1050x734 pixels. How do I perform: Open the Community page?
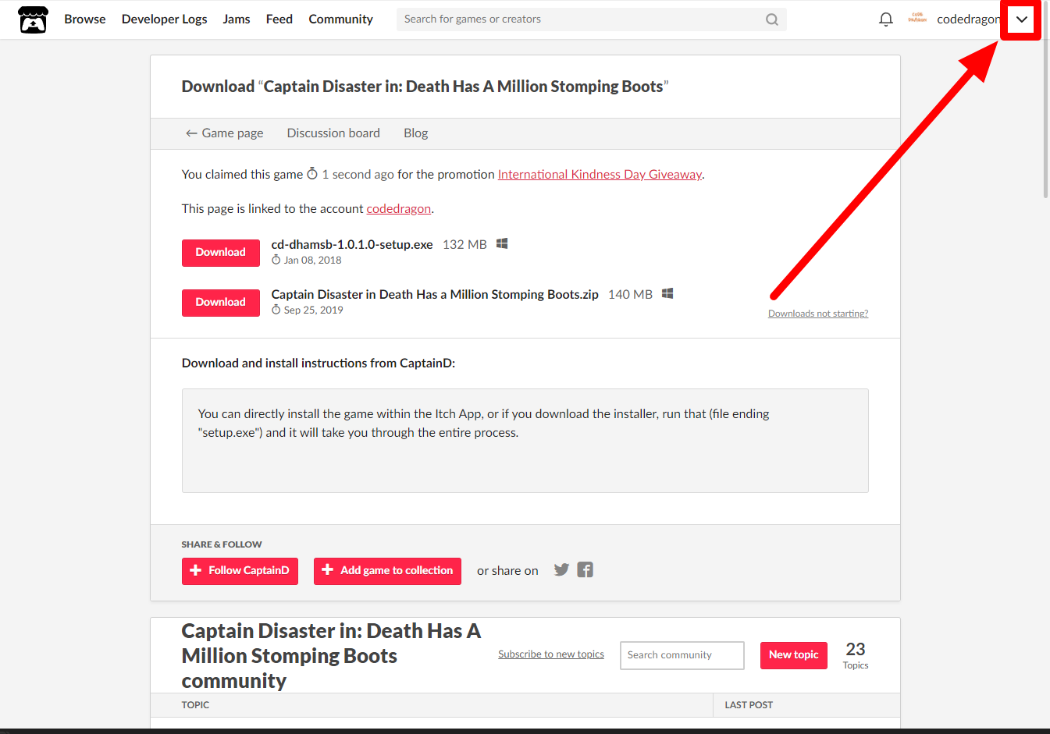(x=340, y=19)
